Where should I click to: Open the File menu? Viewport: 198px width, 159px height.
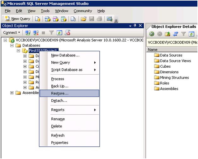pos(8,11)
